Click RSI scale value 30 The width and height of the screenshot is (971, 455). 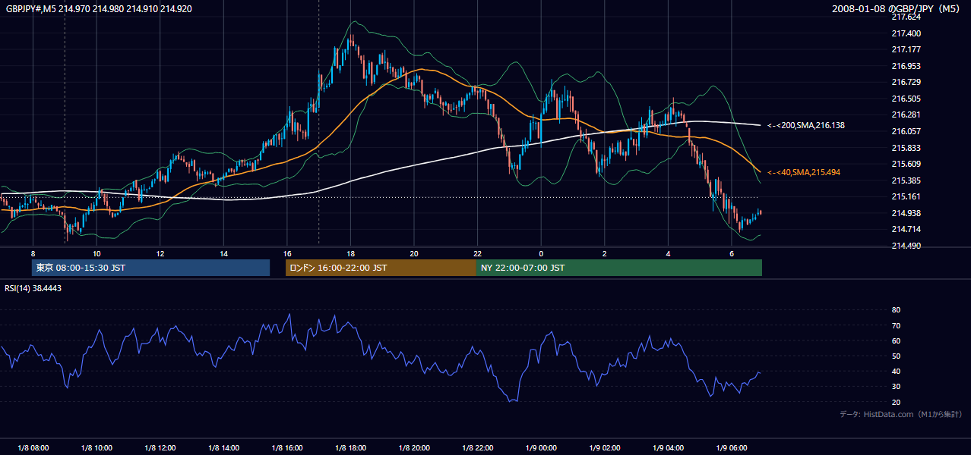pos(896,387)
